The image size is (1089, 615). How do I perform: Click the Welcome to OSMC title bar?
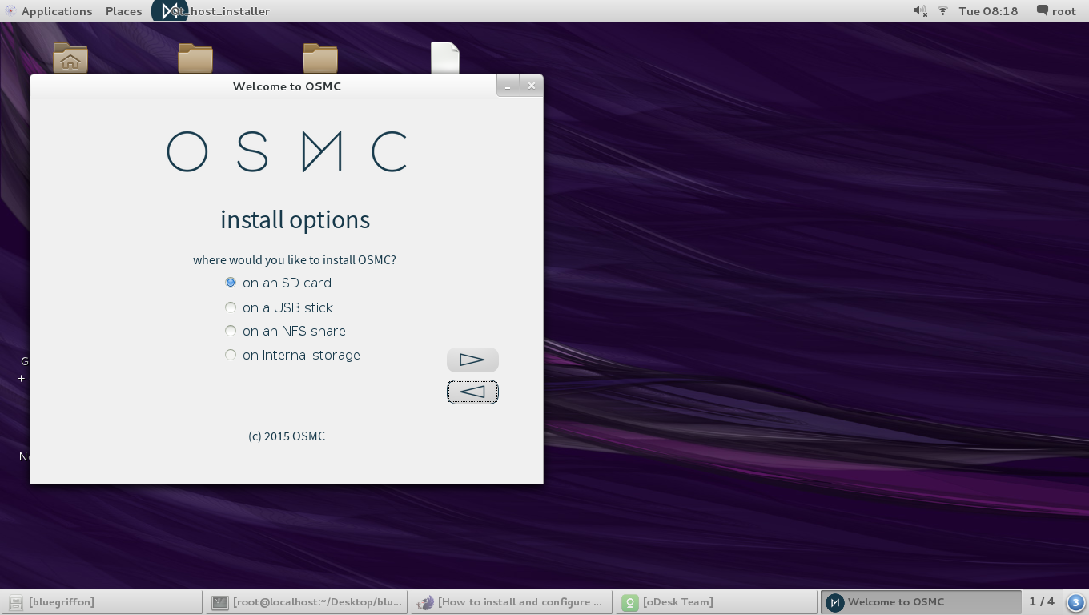coord(287,86)
